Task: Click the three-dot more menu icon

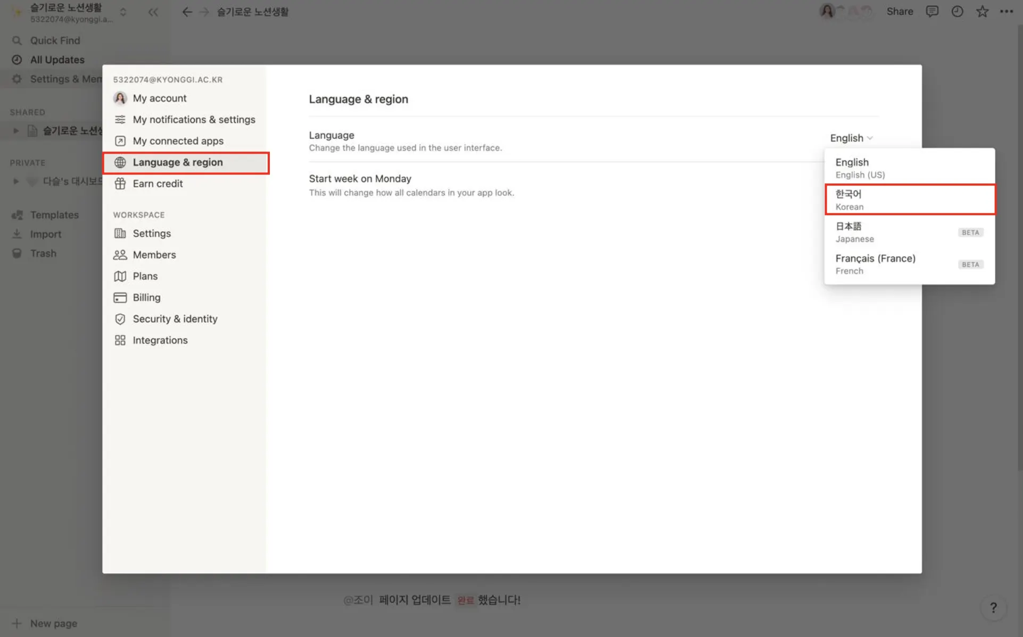Action: pyautogui.click(x=1006, y=12)
